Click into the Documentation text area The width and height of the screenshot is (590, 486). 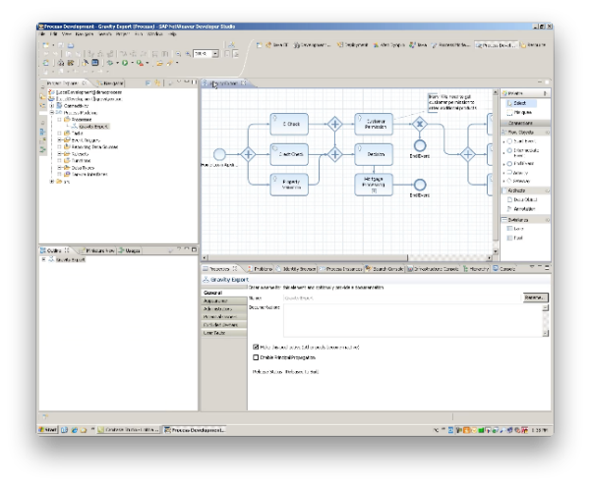click(x=413, y=320)
